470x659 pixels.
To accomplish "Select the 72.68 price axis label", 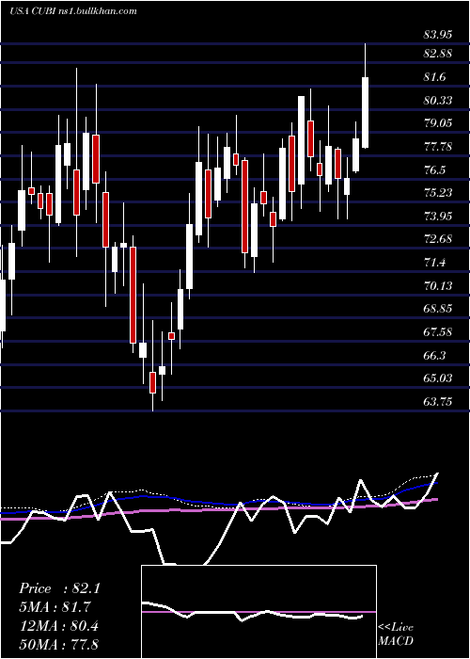I will 438,239.
